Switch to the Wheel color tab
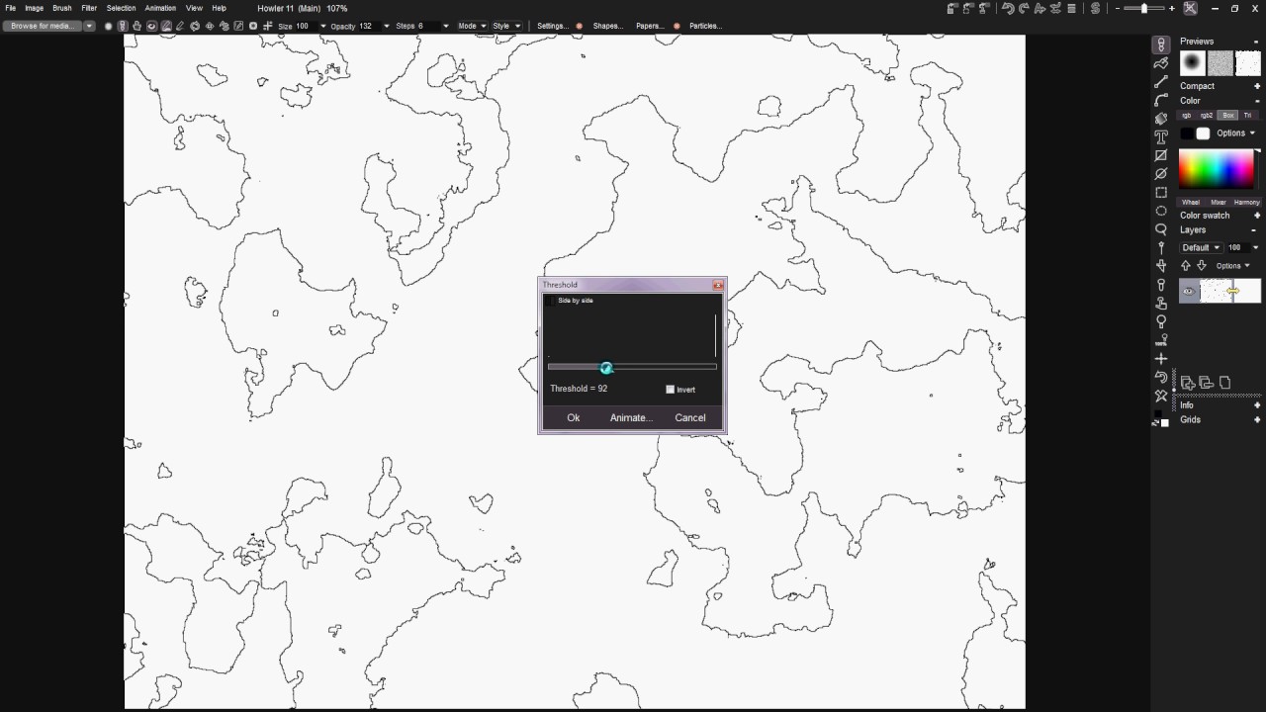Viewport: 1266px width, 712px height. click(x=1191, y=202)
